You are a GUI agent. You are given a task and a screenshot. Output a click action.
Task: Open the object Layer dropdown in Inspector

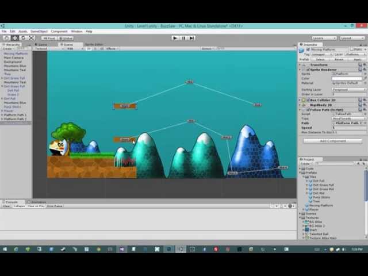click(x=355, y=54)
